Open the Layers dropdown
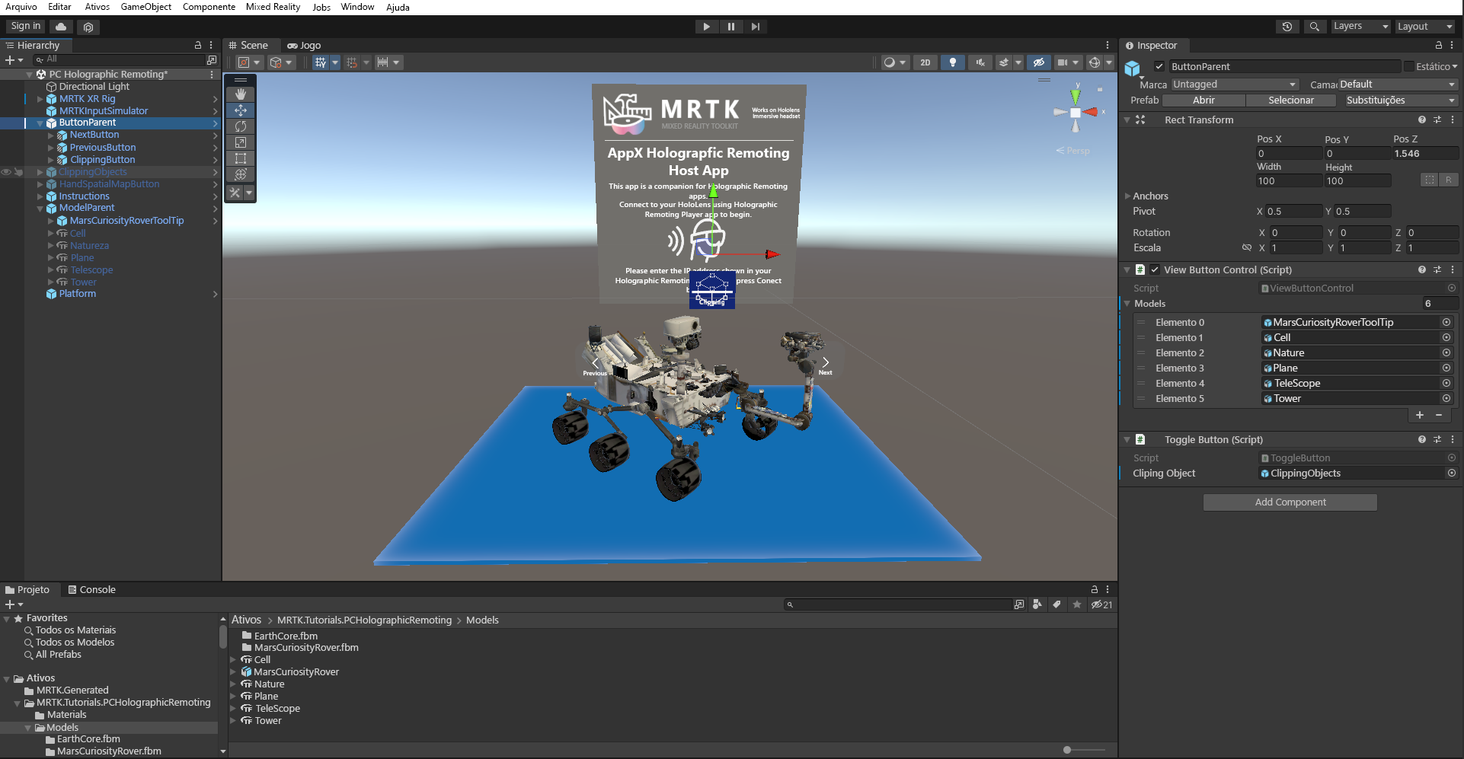 (x=1361, y=26)
